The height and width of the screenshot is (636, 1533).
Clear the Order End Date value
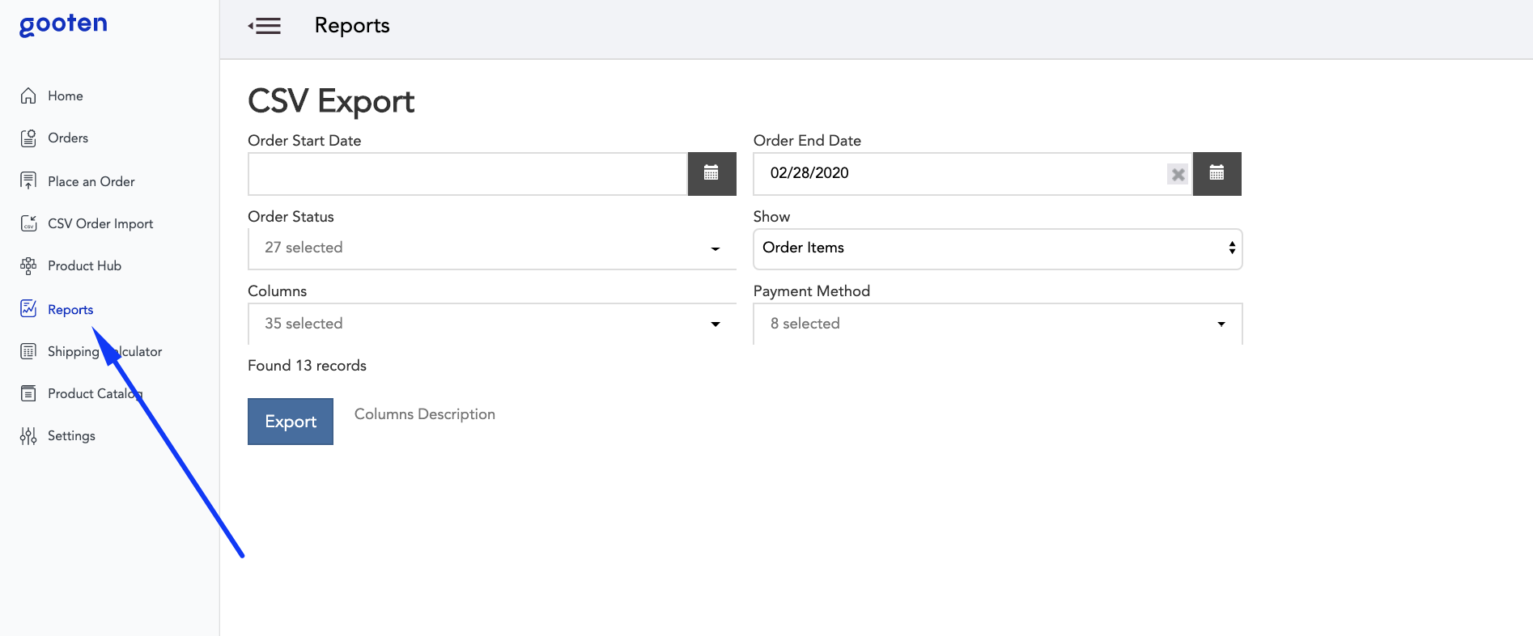1178,174
